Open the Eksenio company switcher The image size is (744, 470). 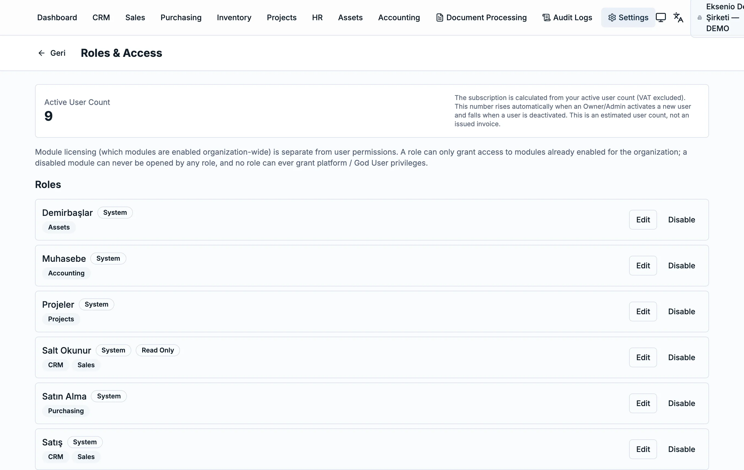click(x=717, y=17)
